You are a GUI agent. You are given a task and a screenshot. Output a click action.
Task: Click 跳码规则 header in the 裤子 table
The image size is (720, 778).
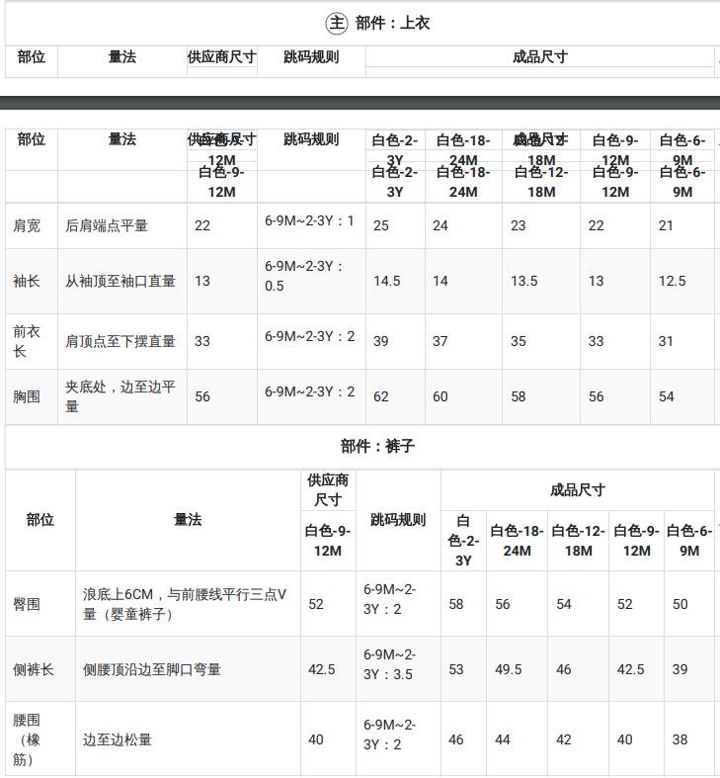click(x=398, y=519)
